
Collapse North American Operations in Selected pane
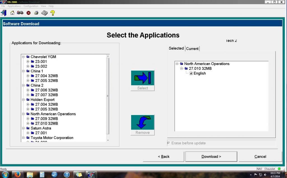click(177, 64)
